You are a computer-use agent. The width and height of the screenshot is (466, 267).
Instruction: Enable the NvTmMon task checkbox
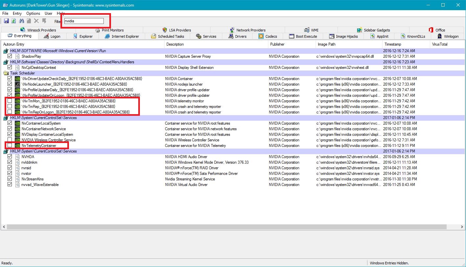[10, 101]
